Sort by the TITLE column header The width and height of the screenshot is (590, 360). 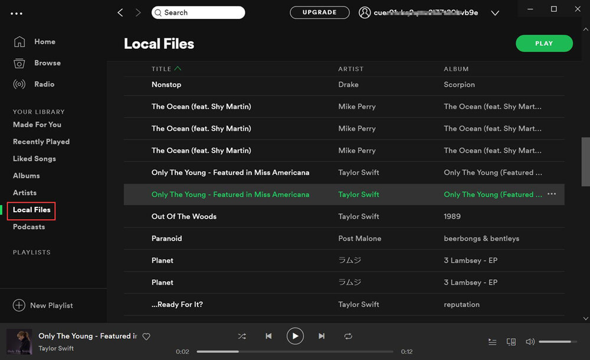(x=162, y=69)
